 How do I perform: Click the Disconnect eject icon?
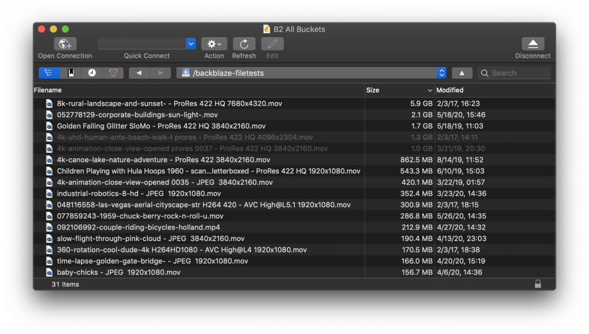tap(533, 44)
